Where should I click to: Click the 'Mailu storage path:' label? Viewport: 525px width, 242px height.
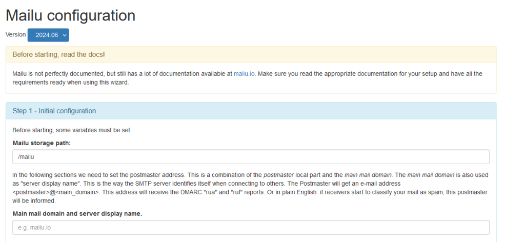tap(42, 143)
